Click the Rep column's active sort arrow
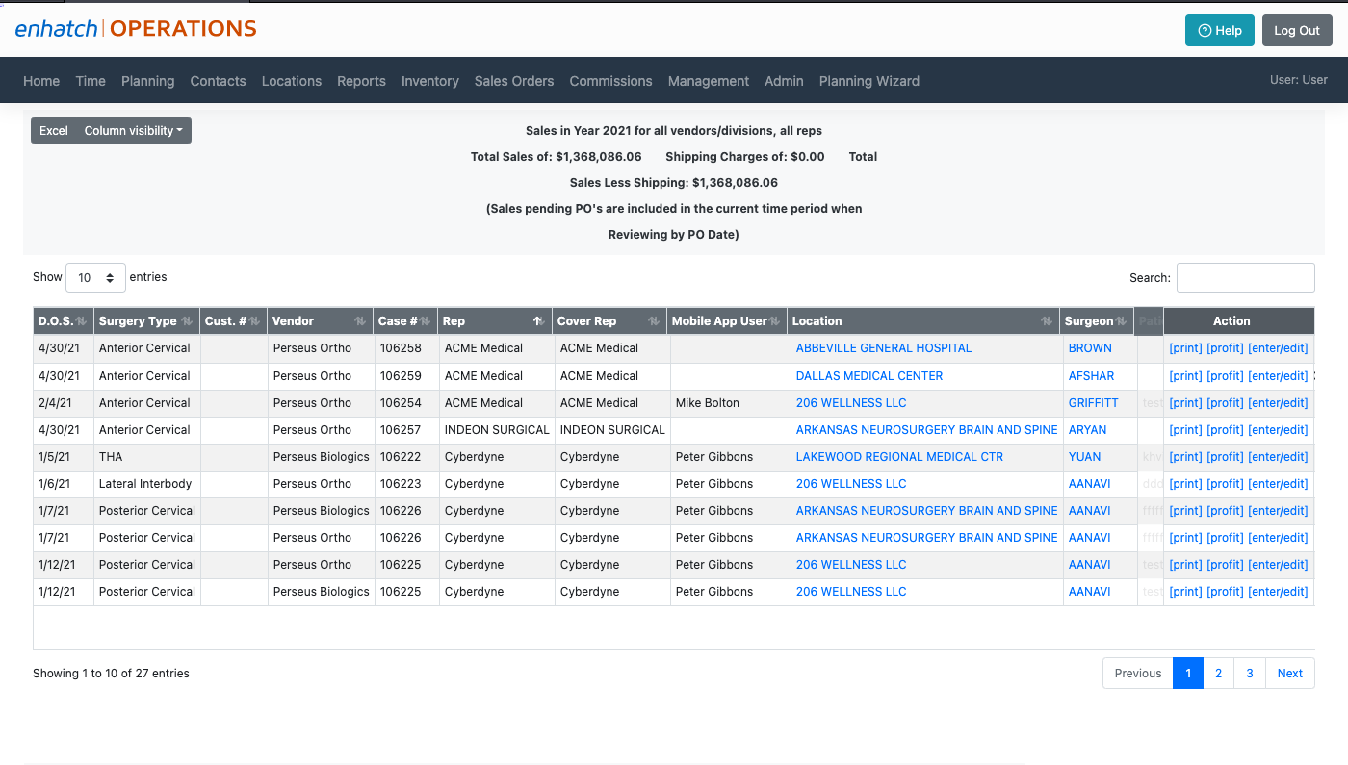The image size is (1348, 765). [539, 320]
